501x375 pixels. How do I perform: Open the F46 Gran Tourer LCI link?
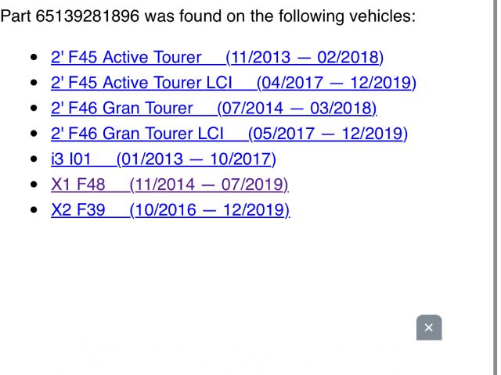137,134
